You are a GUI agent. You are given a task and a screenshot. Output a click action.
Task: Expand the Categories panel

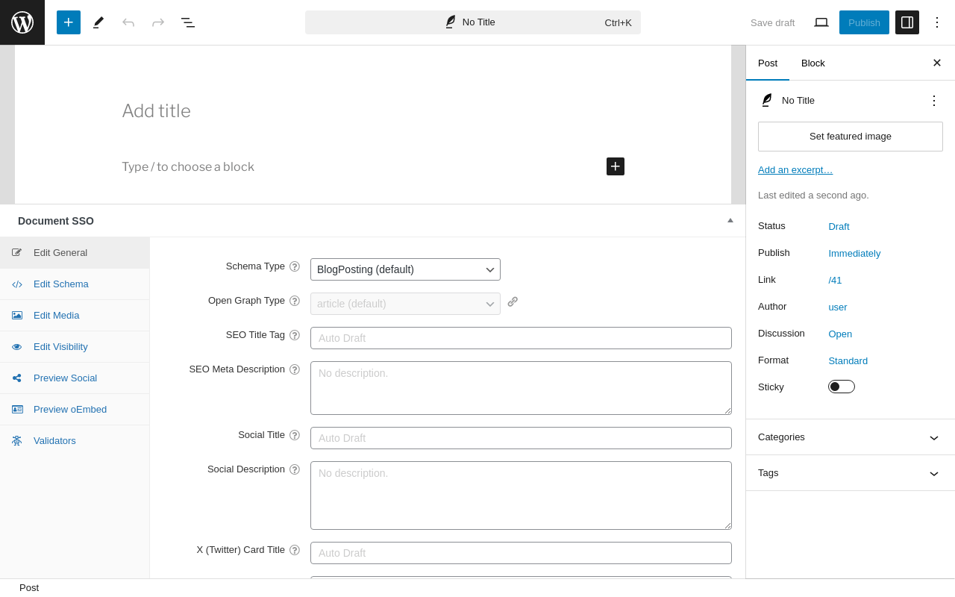850,437
